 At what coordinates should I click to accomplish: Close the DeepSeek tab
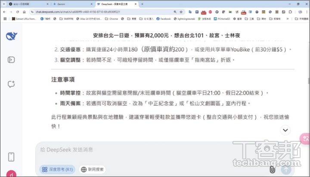click(136, 4)
